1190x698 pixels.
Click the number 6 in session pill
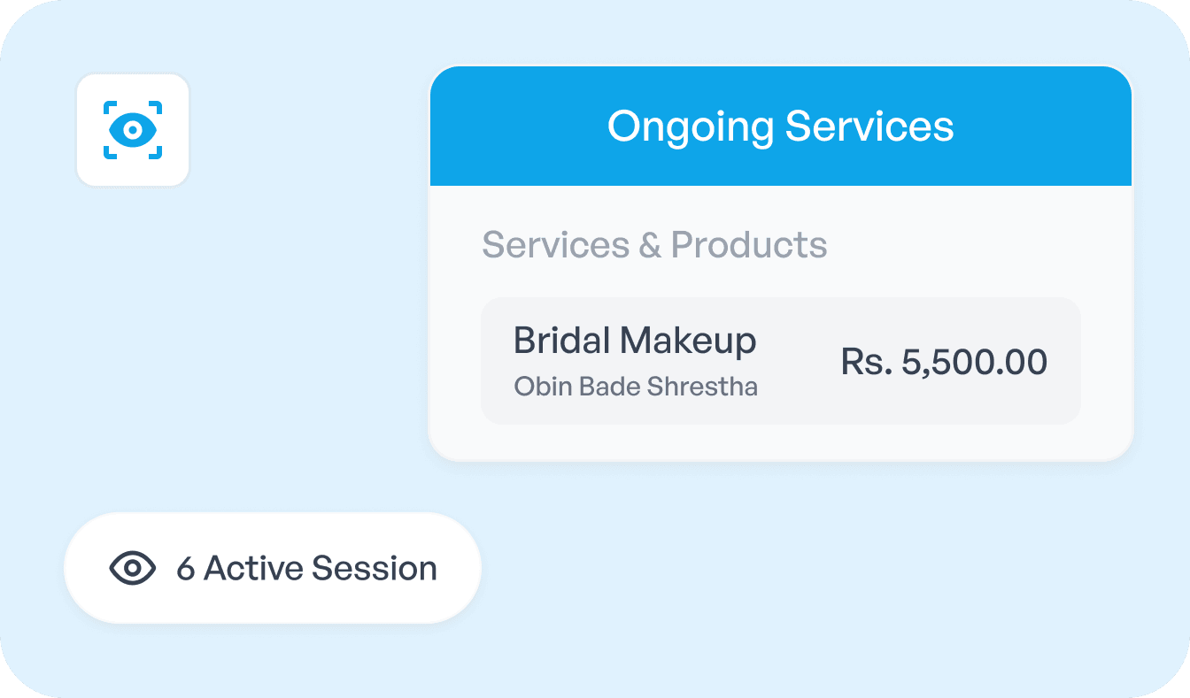(x=185, y=569)
